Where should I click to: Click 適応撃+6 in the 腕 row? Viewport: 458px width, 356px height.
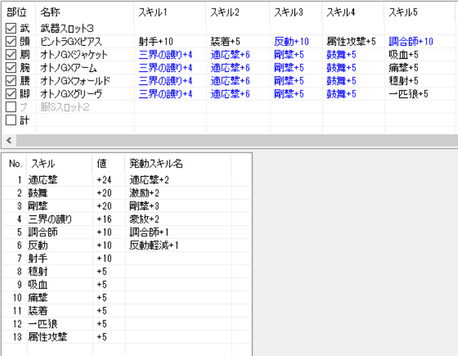(x=230, y=68)
